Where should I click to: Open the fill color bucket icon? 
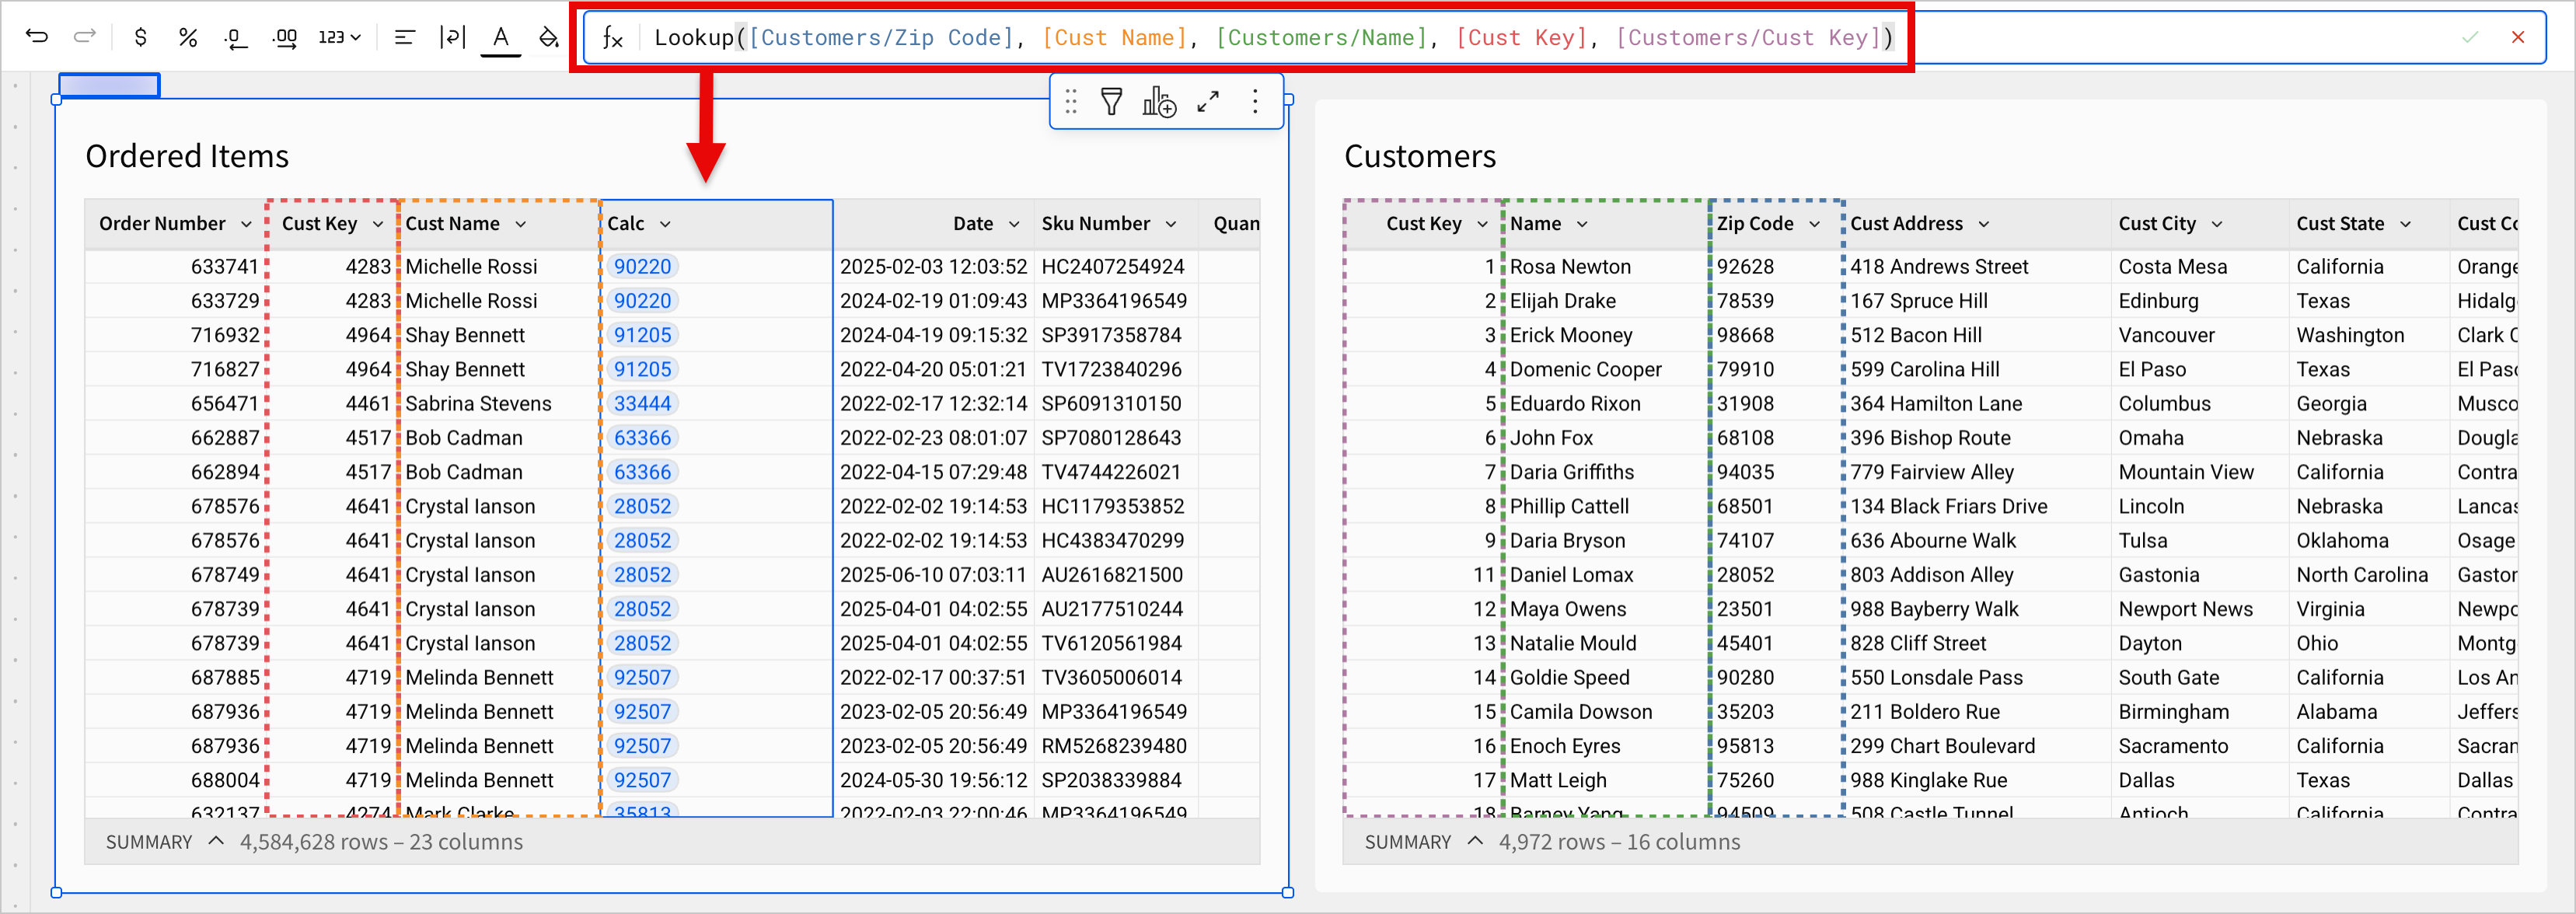[549, 37]
